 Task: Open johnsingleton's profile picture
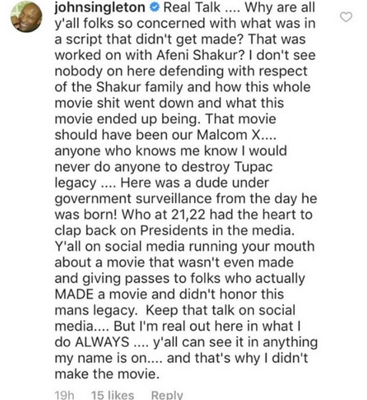tap(27, 17)
